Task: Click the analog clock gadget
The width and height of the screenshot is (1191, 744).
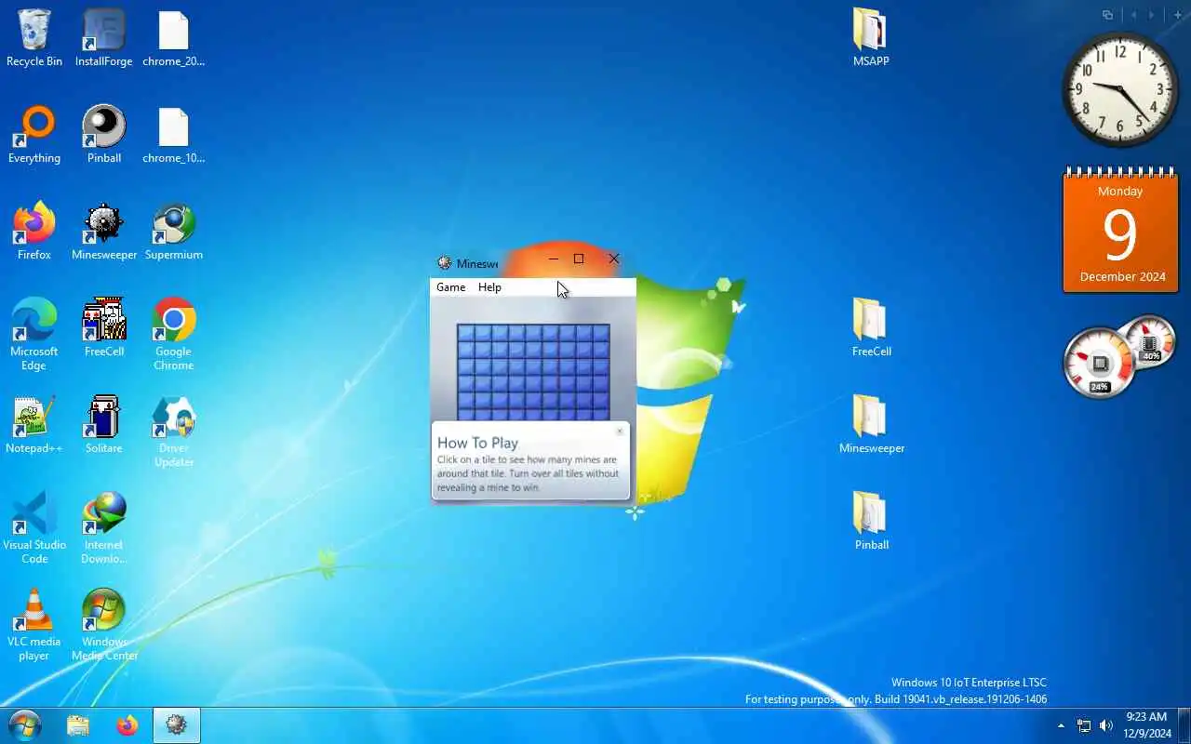Action: (x=1120, y=89)
